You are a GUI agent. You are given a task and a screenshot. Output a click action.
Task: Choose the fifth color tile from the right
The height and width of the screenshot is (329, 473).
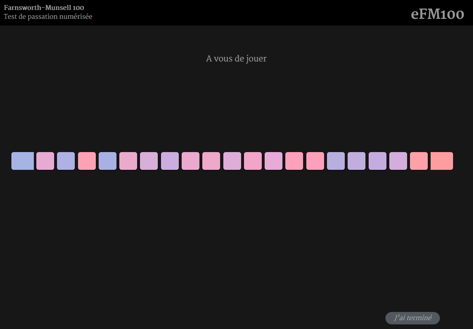tap(357, 161)
